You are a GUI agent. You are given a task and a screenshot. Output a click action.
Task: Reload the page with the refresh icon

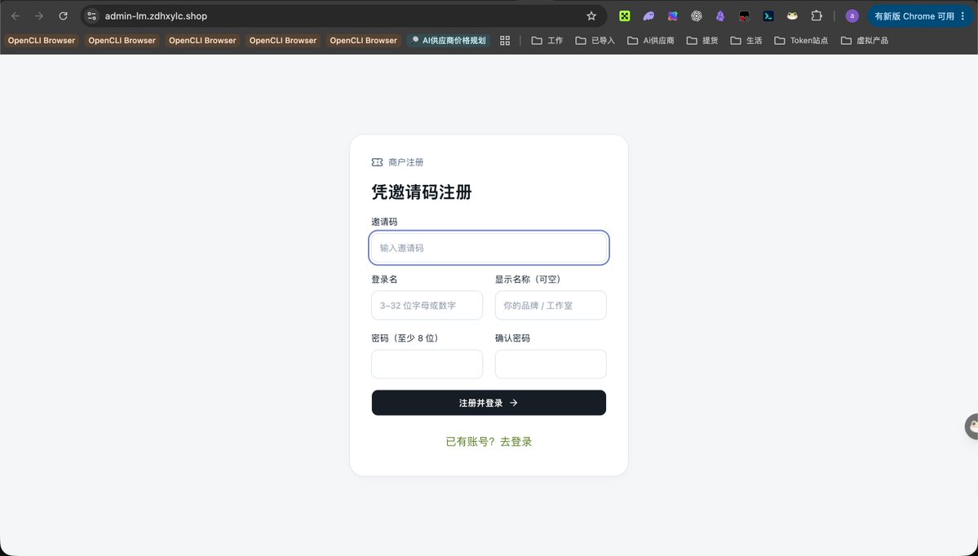tap(63, 16)
